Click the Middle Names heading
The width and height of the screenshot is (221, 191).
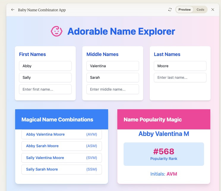click(102, 54)
